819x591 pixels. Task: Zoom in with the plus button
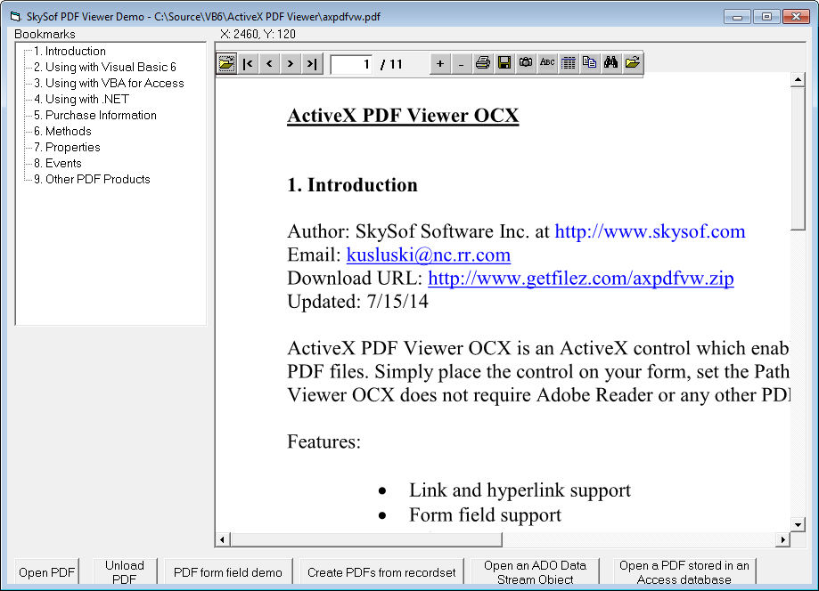point(439,63)
